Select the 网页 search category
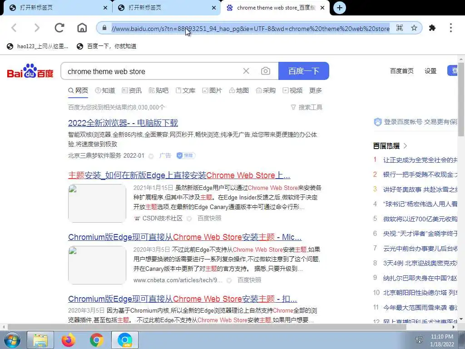Viewport: 465px width, 349px height. click(78, 90)
